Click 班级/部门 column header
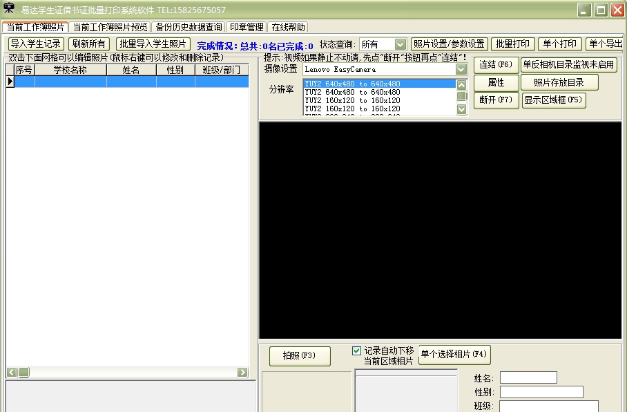Screen dimensions: 627x412 tap(222, 70)
